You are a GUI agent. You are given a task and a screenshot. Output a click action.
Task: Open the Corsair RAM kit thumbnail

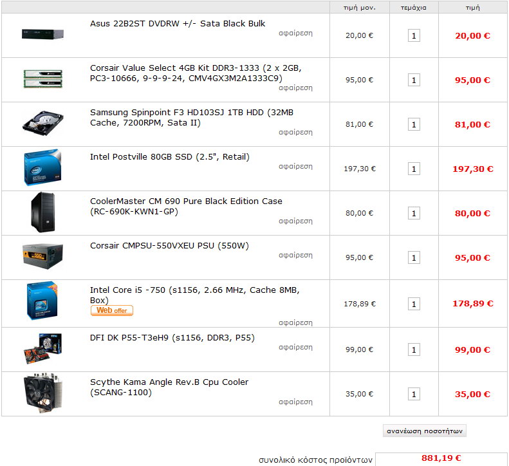pyautogui.click(x=43, y=79)
